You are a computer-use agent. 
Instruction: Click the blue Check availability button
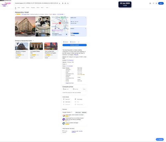[75, 45]
